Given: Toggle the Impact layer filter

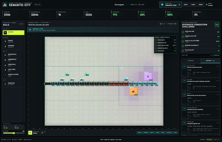Looking at the screenshot, I should [x=163, y=133].
